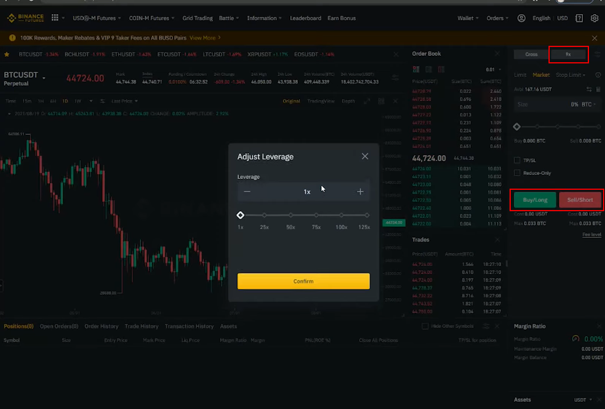Open the View More banner link
Screen dimensions: 605x409
[x=205, y=38]
